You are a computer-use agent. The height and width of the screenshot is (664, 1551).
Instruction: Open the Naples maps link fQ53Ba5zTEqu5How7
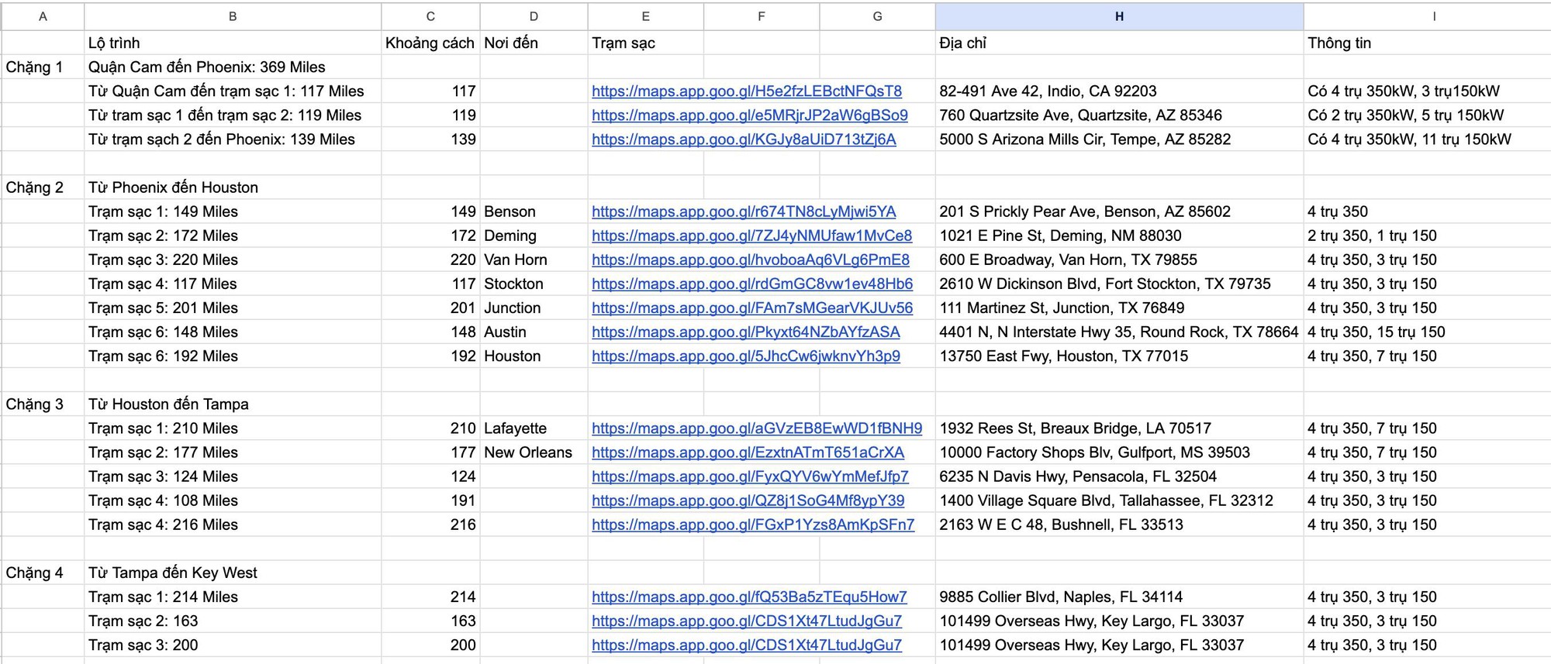749,597
